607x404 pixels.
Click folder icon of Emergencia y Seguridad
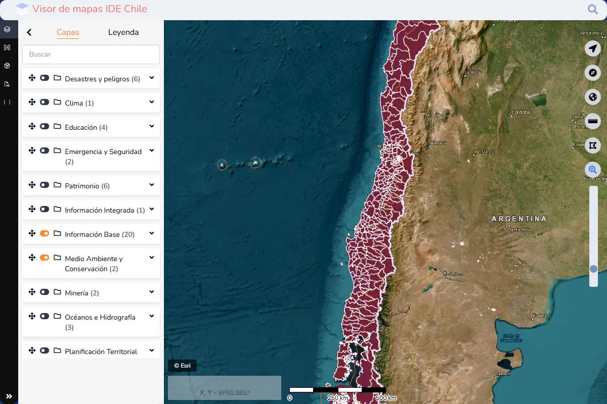57,150
